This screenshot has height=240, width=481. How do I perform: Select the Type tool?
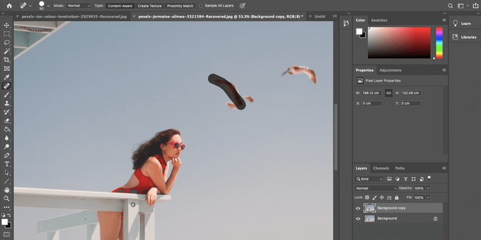pyautogui.click(x=7, y=164)
